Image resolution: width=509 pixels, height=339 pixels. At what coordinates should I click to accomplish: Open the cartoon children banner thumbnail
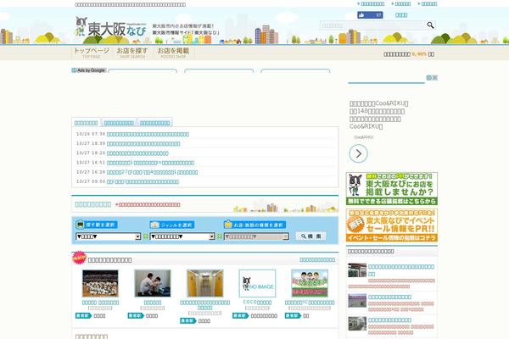[x=310, y=283]
